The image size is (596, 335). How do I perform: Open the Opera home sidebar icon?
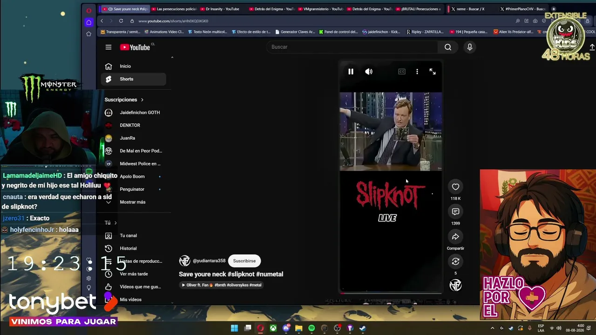(x=88, y=22)
